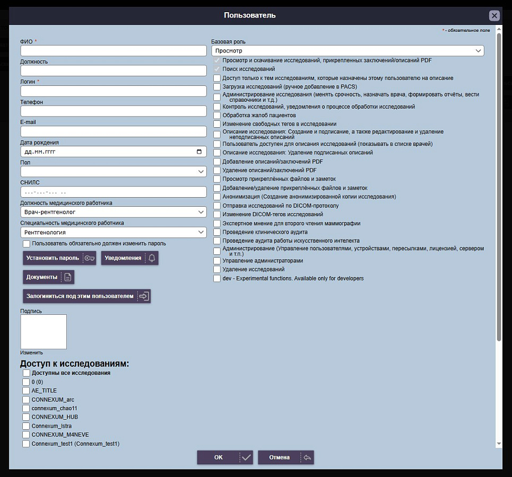
Task: Click the bell icon next to Уведомления
Action: (152, 258)
